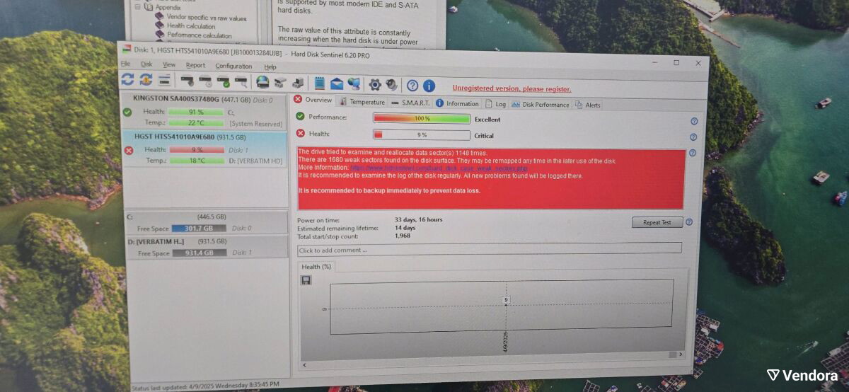Click the disk test icon with dark gear badge
849x392 pixels.
coord(187,81)
